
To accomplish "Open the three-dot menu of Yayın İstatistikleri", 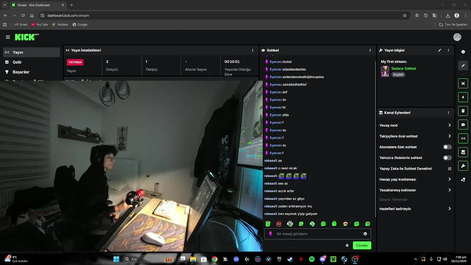I will [252, 50].
